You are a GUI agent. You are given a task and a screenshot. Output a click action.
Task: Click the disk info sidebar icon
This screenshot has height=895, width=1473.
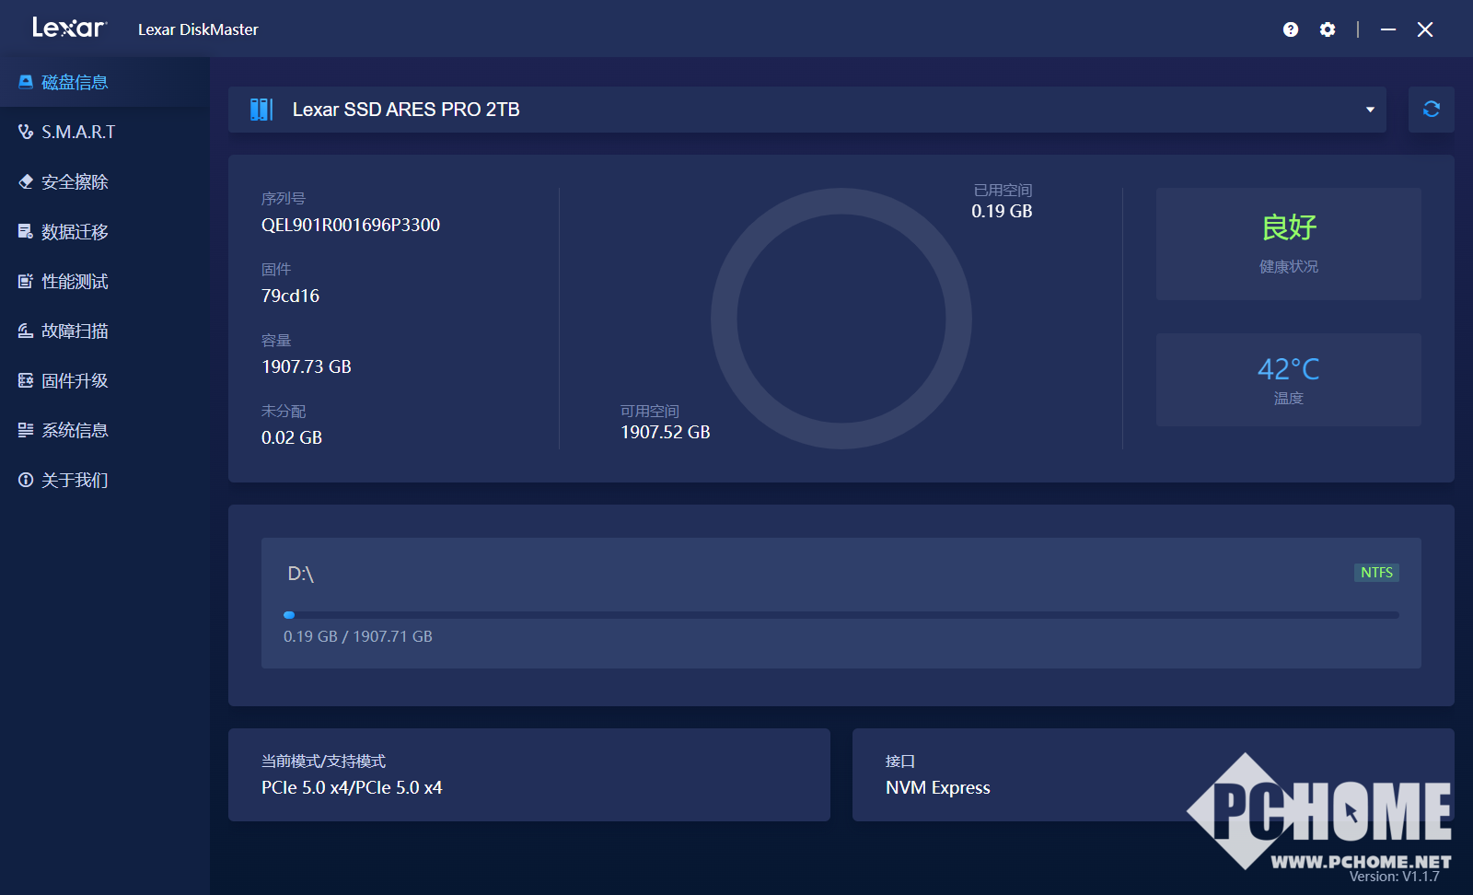coord(26,82)
